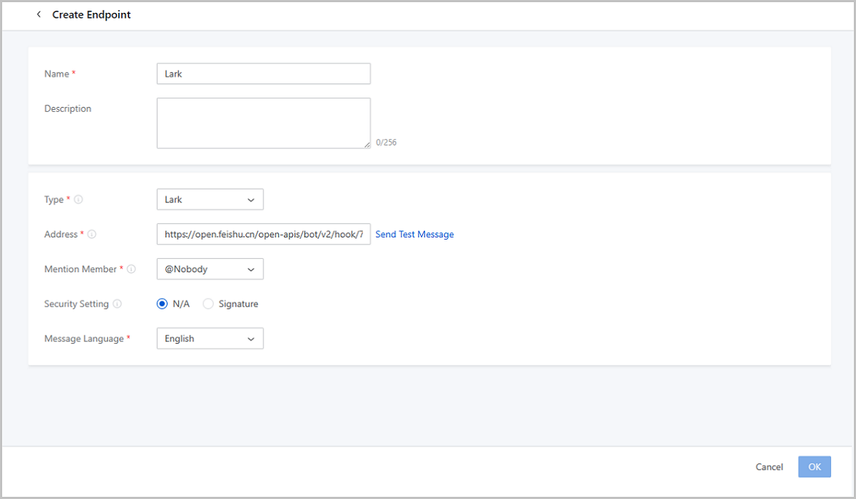Click the info icon next to Type
Screen dimensions: 856x499
pyautogui.click(x=78, y=200)
